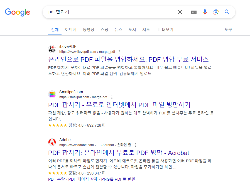Open the Smallpdf result options menu

tap(112, 97)
